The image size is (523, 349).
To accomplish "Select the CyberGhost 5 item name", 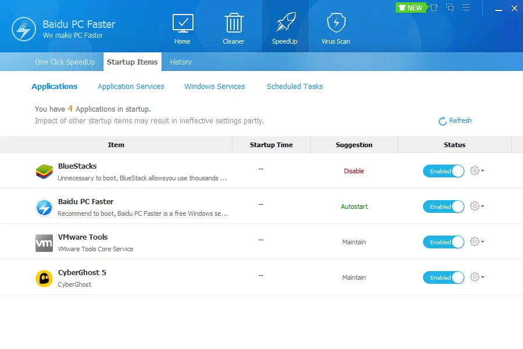I will click(x=82, y=272).
